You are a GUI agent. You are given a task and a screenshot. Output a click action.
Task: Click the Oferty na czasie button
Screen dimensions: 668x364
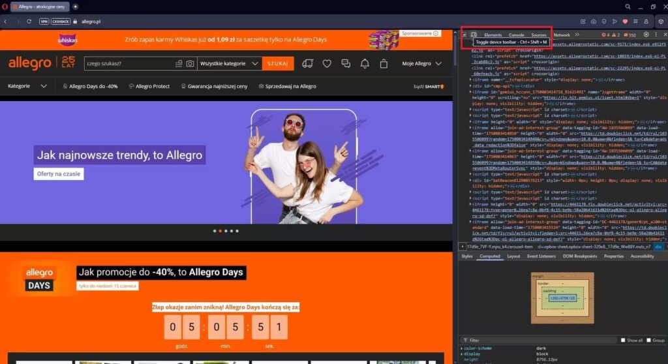coord(59,174)
